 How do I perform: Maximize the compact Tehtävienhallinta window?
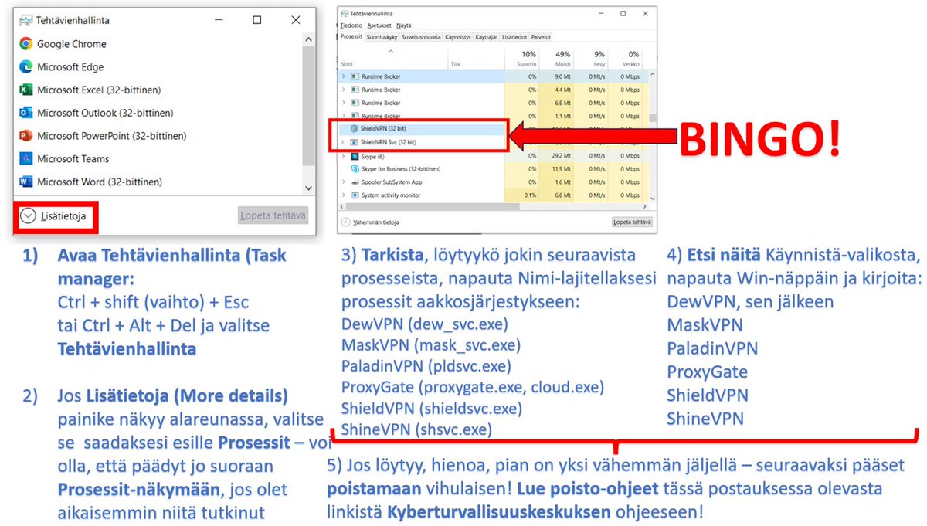point(257,20)
